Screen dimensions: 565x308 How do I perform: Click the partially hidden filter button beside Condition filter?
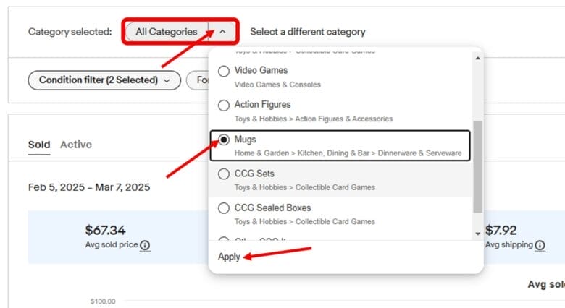pos(198,80)
